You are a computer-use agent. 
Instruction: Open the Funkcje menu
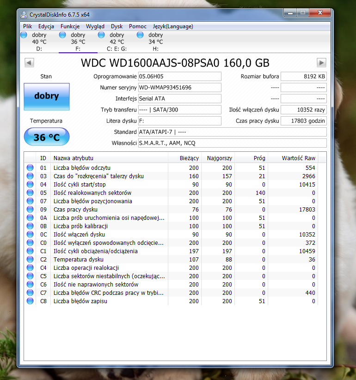tap(70, 26)
